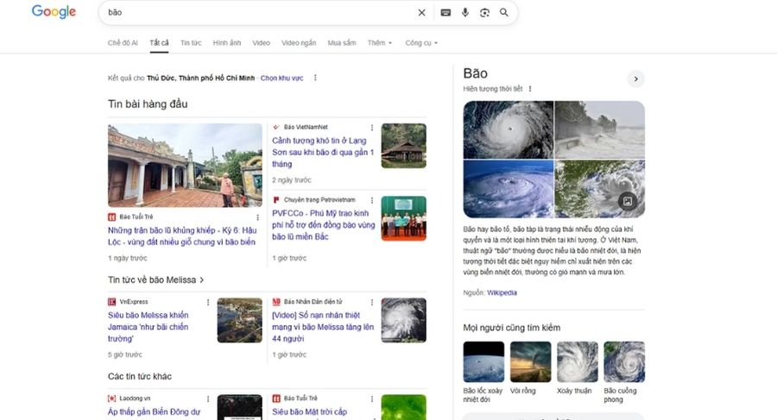Expand the Thêm dropdown

tap(380, 42)
